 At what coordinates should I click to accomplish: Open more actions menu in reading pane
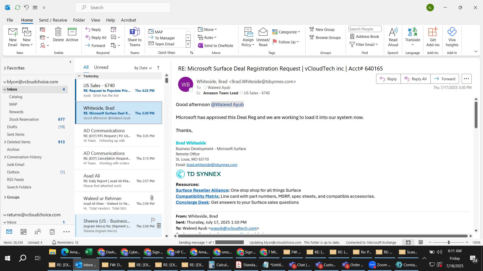466,79
